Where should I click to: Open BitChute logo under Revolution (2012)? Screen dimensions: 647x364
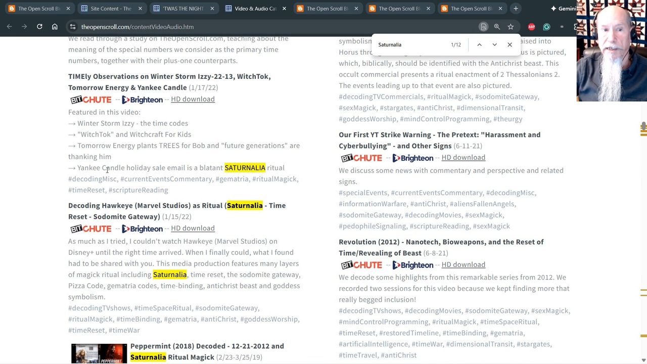click(x=361, y=265)
